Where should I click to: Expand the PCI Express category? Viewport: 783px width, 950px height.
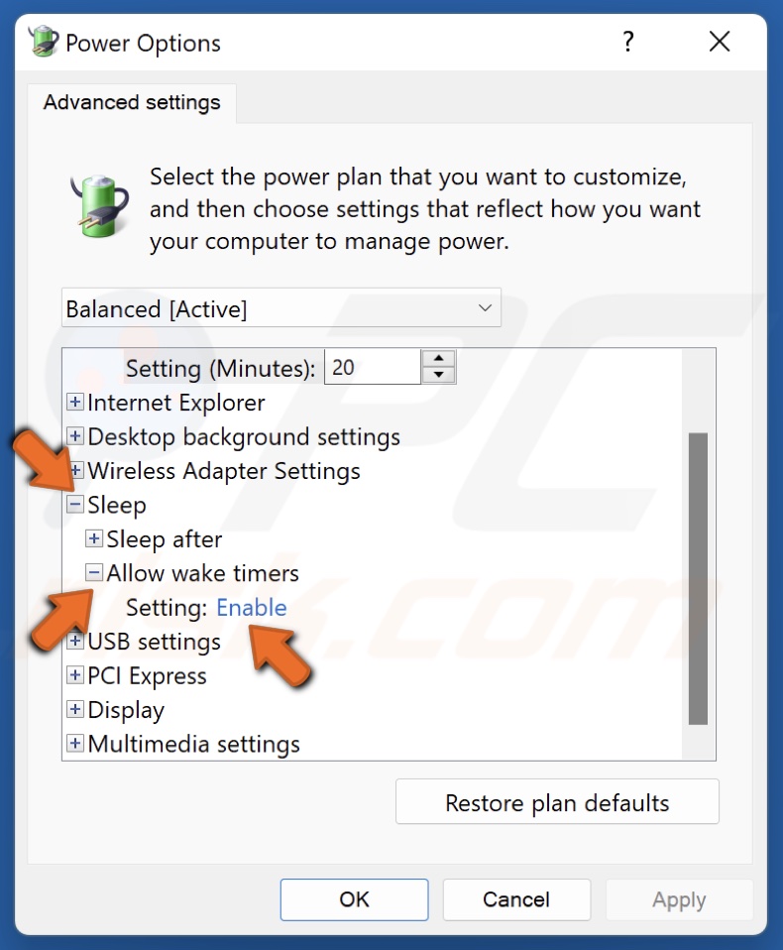[74, 676]
